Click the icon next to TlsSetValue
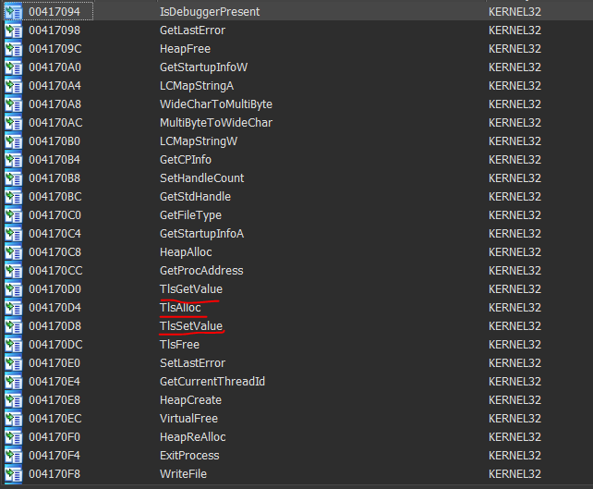The image size is (593, 489). point(14,326)
